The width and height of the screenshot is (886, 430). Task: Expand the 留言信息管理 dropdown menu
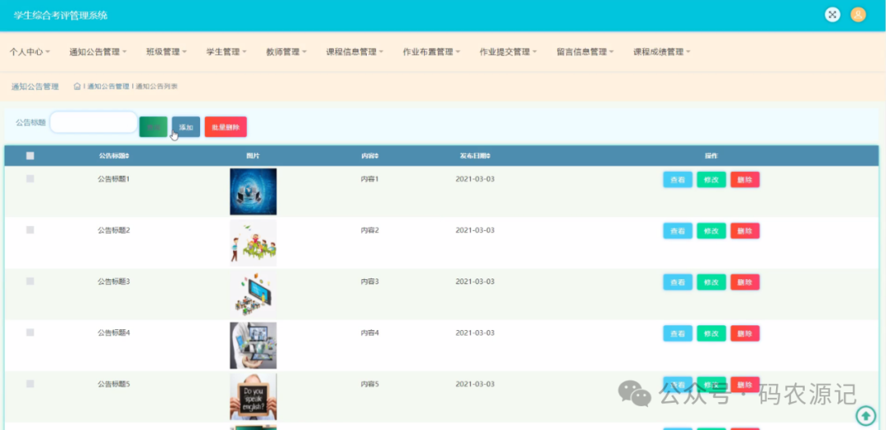(585, 52)
